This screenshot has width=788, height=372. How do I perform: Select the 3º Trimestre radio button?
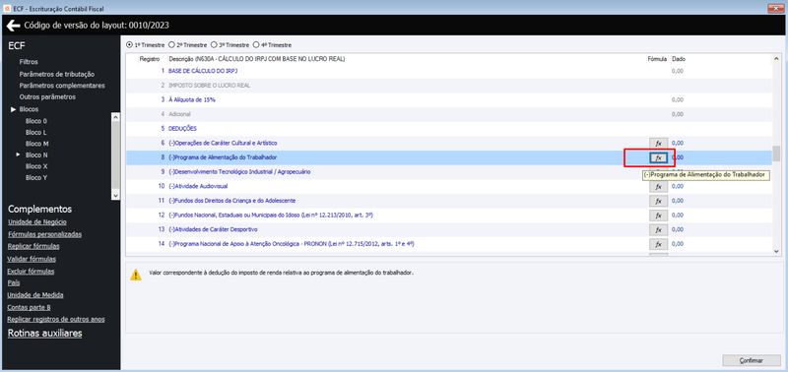pos(214,44)
